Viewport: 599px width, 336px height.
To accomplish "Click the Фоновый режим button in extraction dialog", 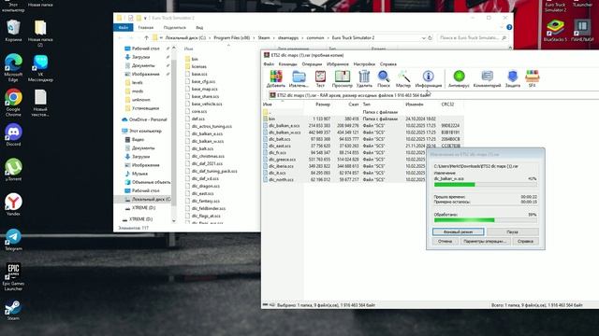I will point(459,231).
